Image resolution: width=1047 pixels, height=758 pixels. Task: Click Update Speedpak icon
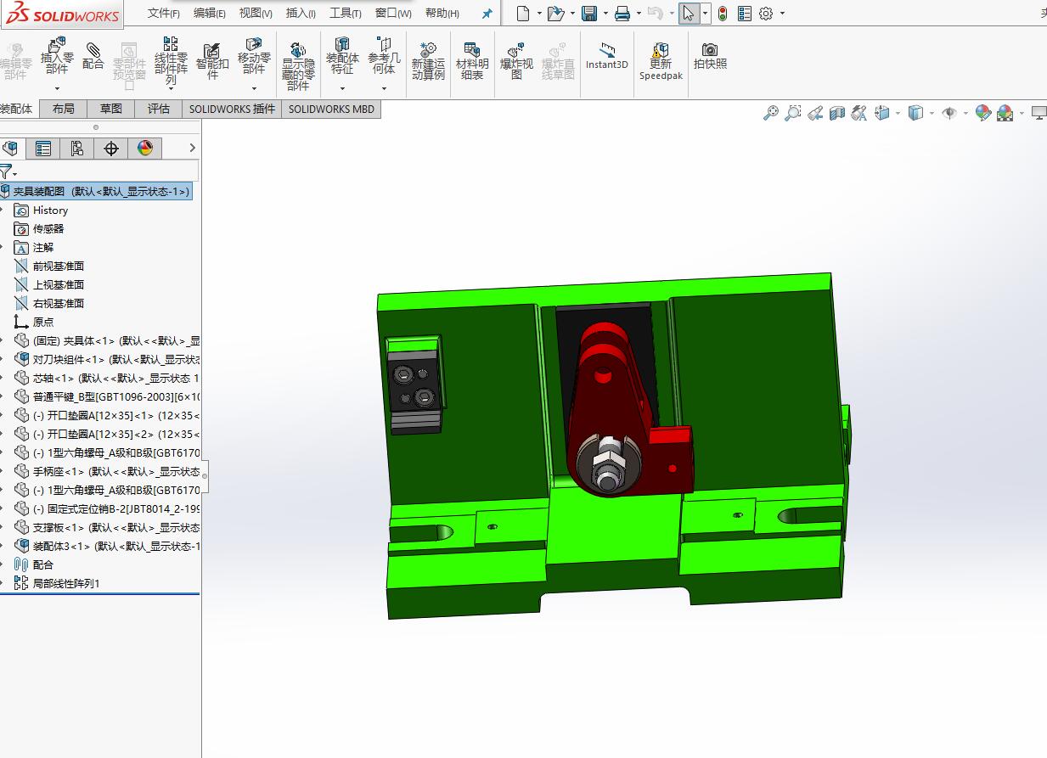(661, 61)
